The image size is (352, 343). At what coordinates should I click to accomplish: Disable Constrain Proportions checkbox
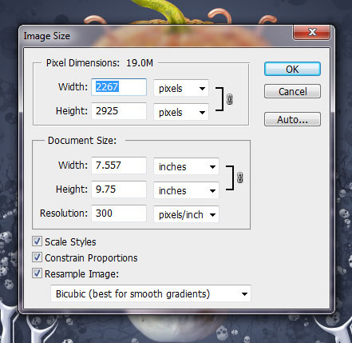click(x=37, y=257)
